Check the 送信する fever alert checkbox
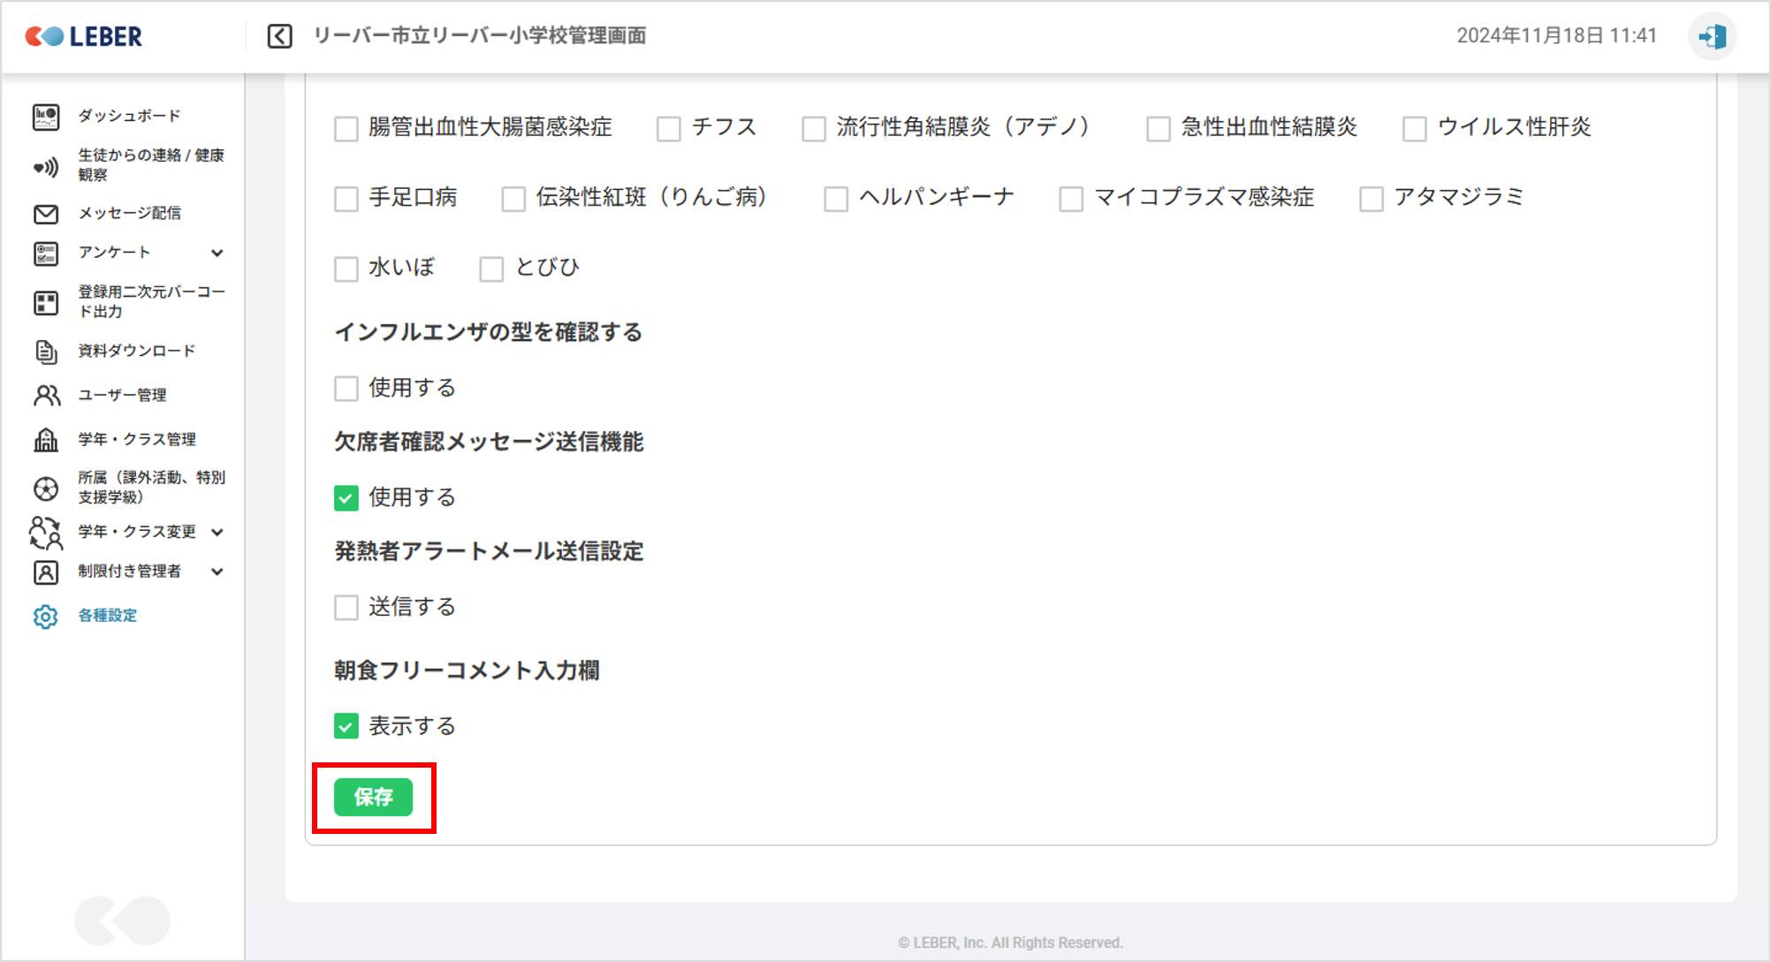1771x962 pixels. [x=346, y=608]
